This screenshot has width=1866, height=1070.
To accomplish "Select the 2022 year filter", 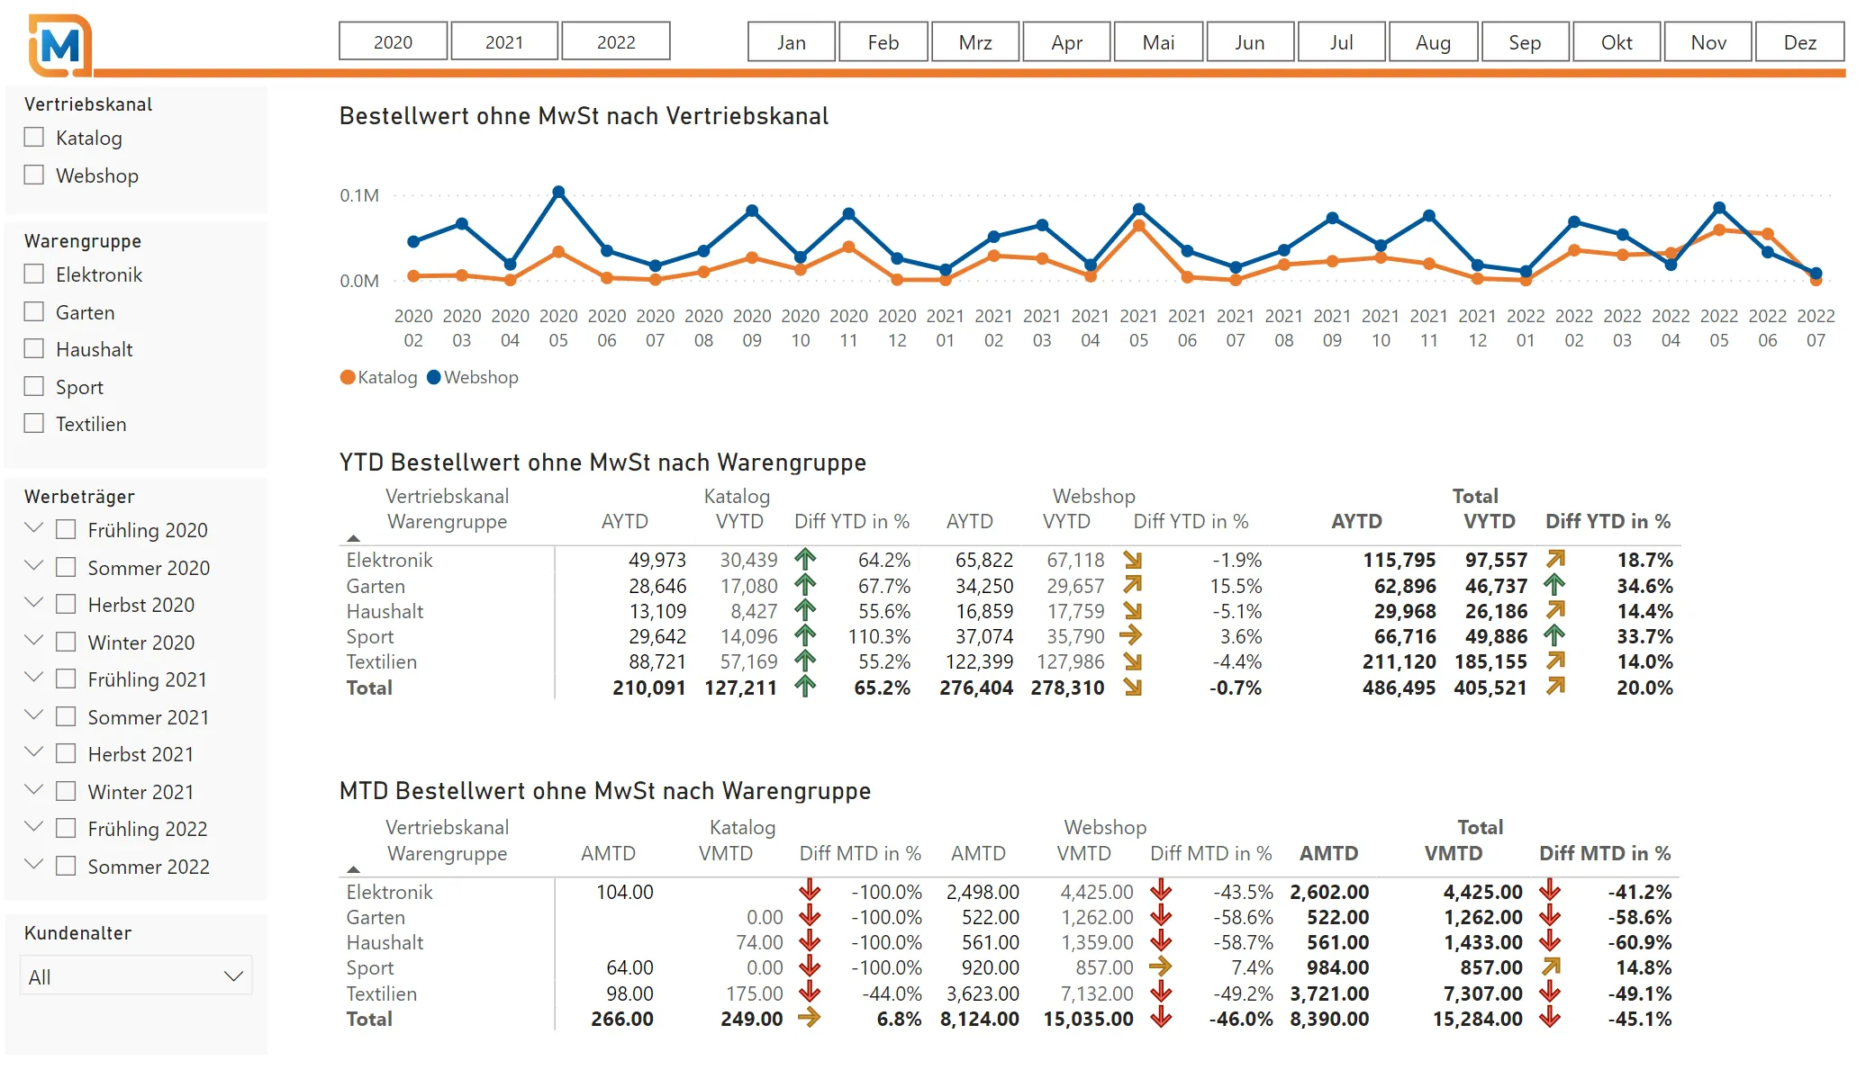I will (x=616, y=41).
